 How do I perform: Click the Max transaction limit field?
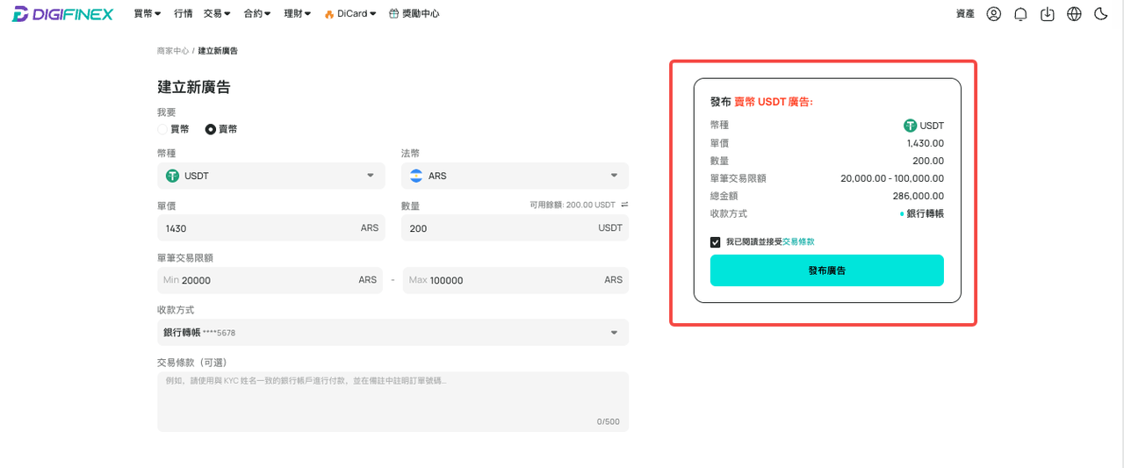515,280
